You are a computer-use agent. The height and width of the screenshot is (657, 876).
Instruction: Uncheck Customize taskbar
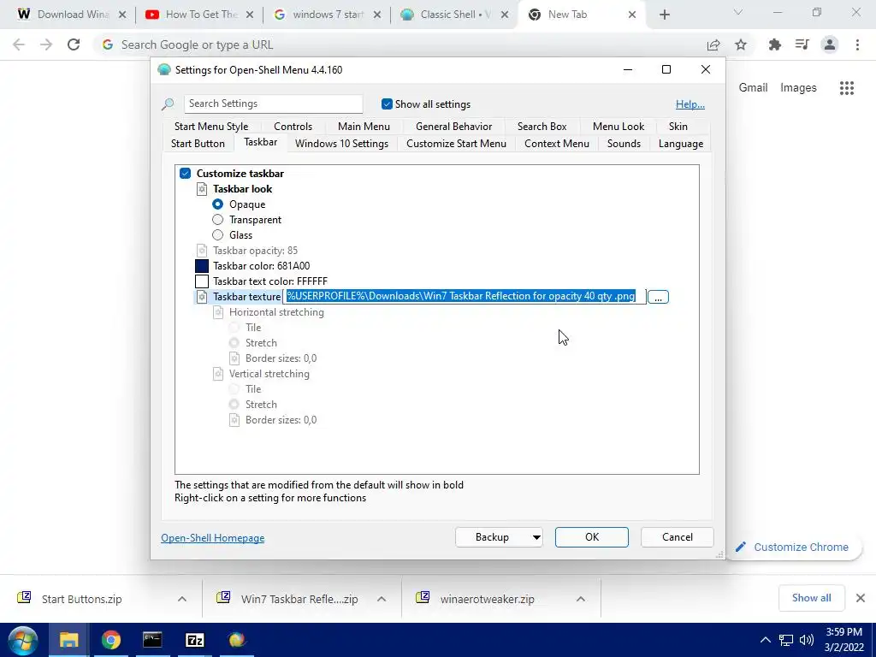pyautogui.click(x=186, y=173)
